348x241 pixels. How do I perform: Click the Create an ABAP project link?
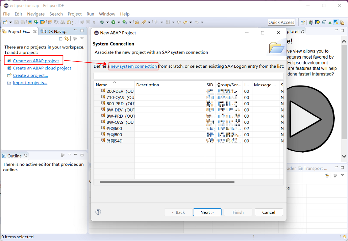36,61
